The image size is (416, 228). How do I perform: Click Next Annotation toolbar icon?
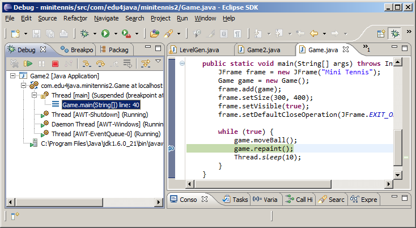pyautogui.click(x=258, y=33)
